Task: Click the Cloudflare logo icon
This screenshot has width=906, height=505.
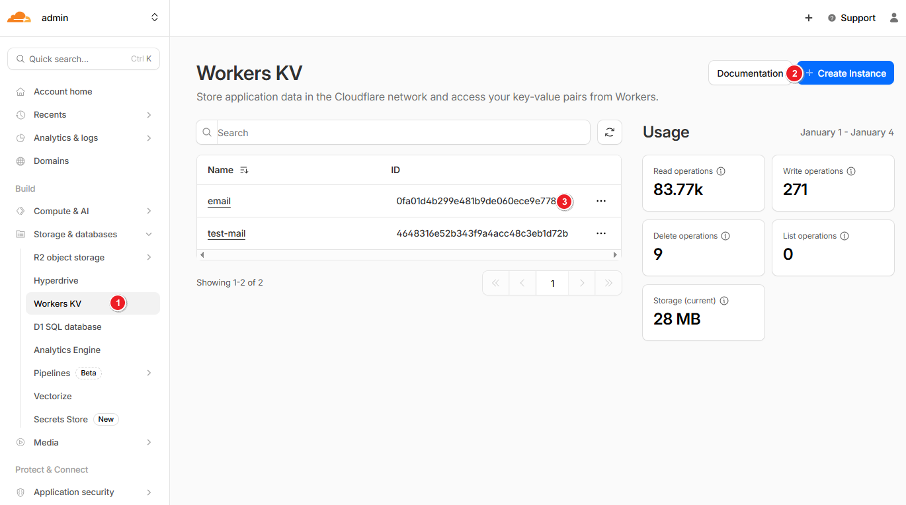Action: (x=19, y=18)
